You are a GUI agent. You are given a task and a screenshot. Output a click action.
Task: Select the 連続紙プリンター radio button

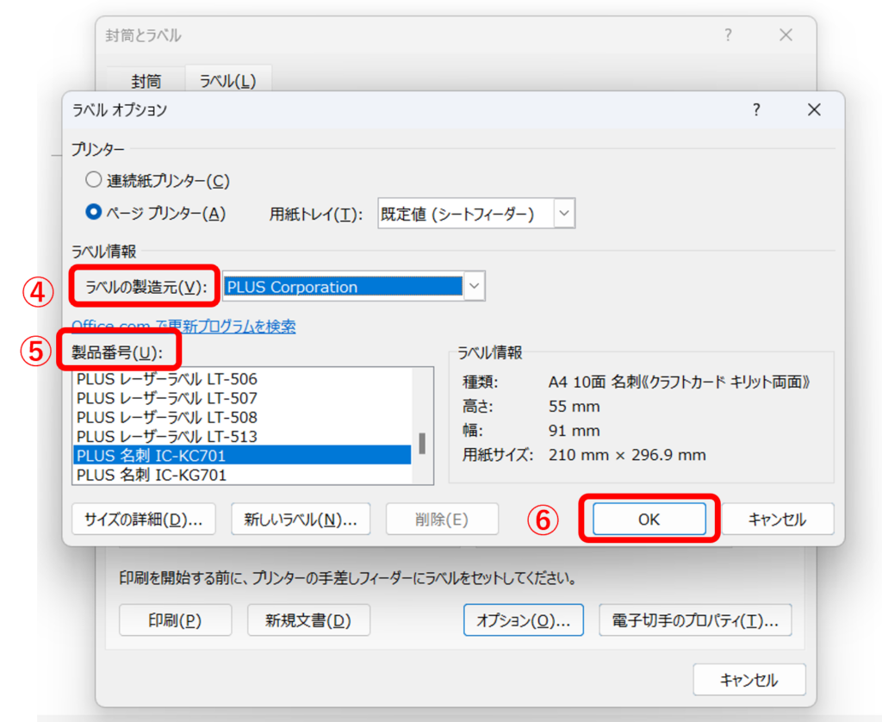click(x=93, y=180)
